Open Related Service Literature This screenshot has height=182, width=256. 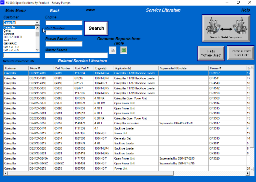[x=82, y=61]
